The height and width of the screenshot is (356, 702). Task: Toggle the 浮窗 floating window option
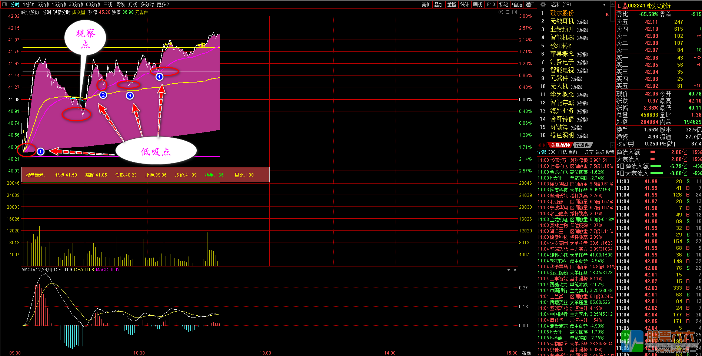(589, 152)
